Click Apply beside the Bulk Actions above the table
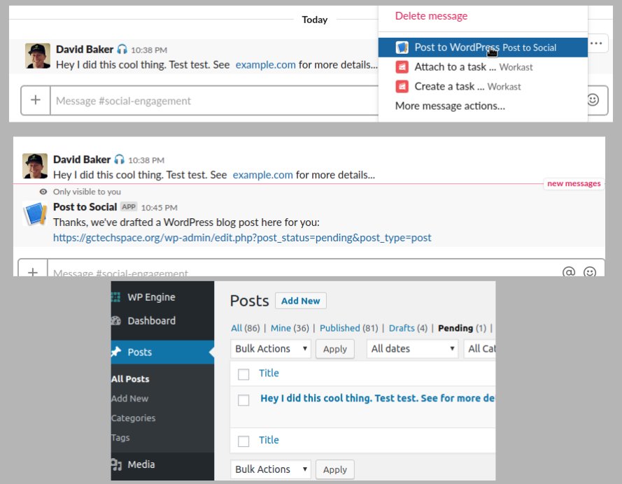 335,349
